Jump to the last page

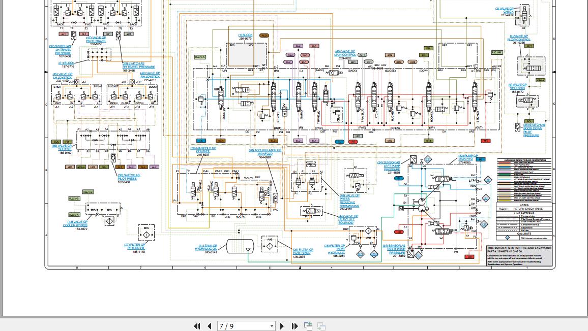coord(295,326)
